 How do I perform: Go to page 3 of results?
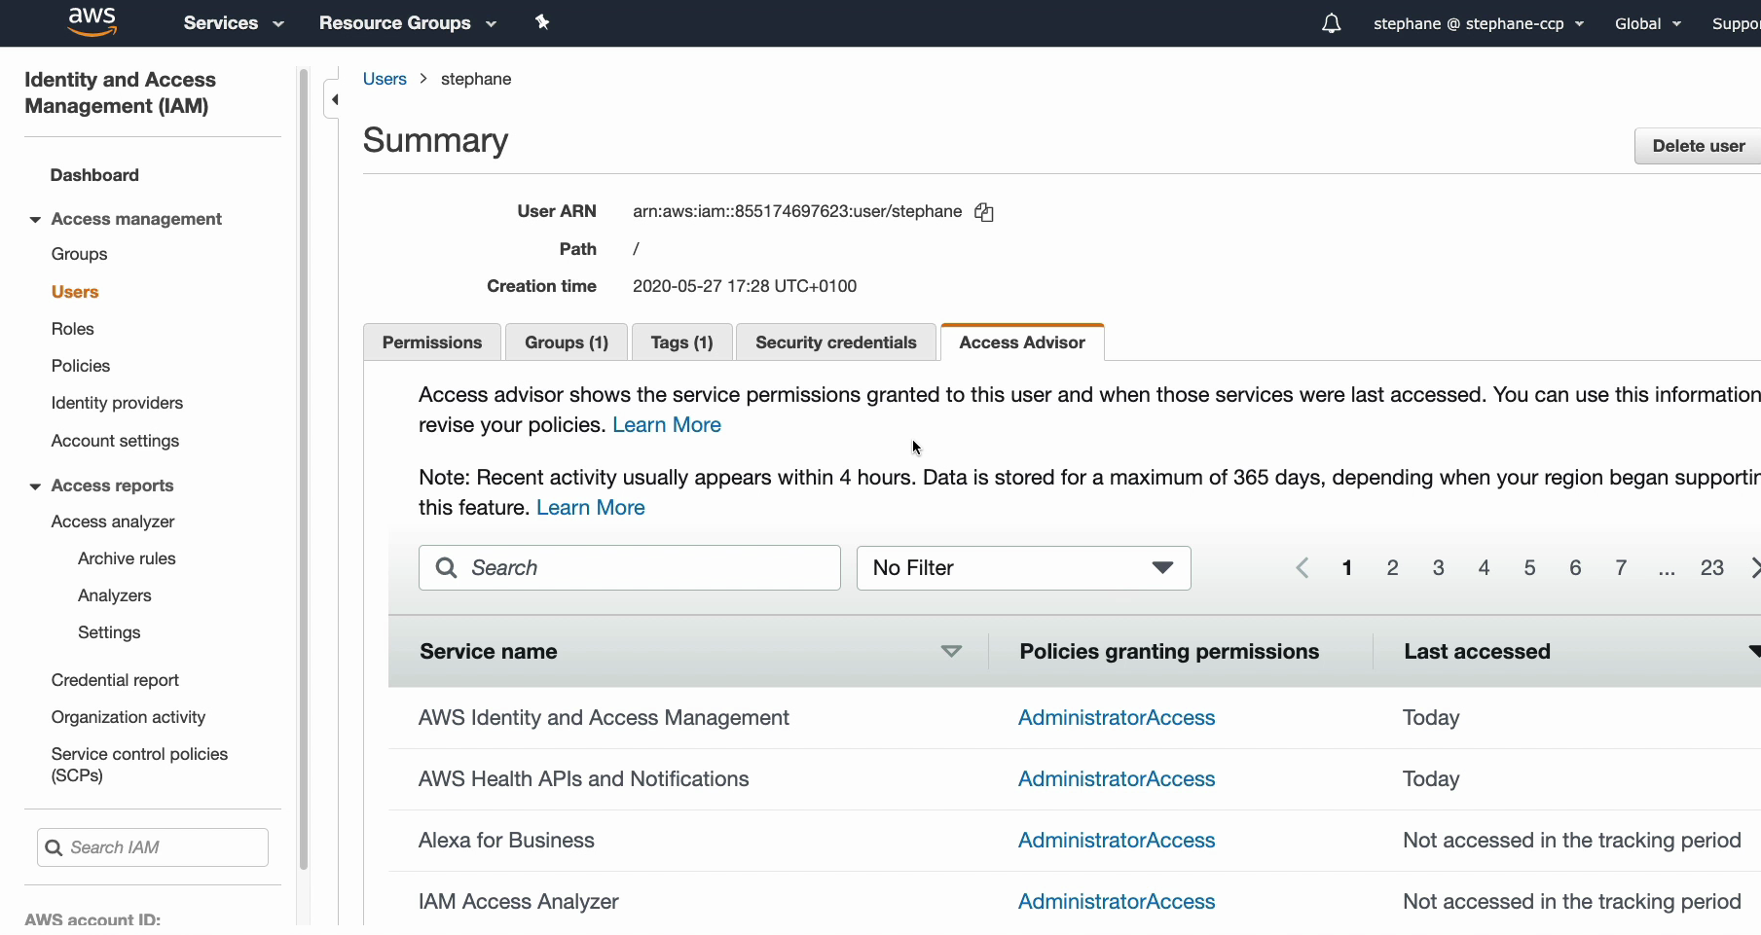pos(1438,568)
